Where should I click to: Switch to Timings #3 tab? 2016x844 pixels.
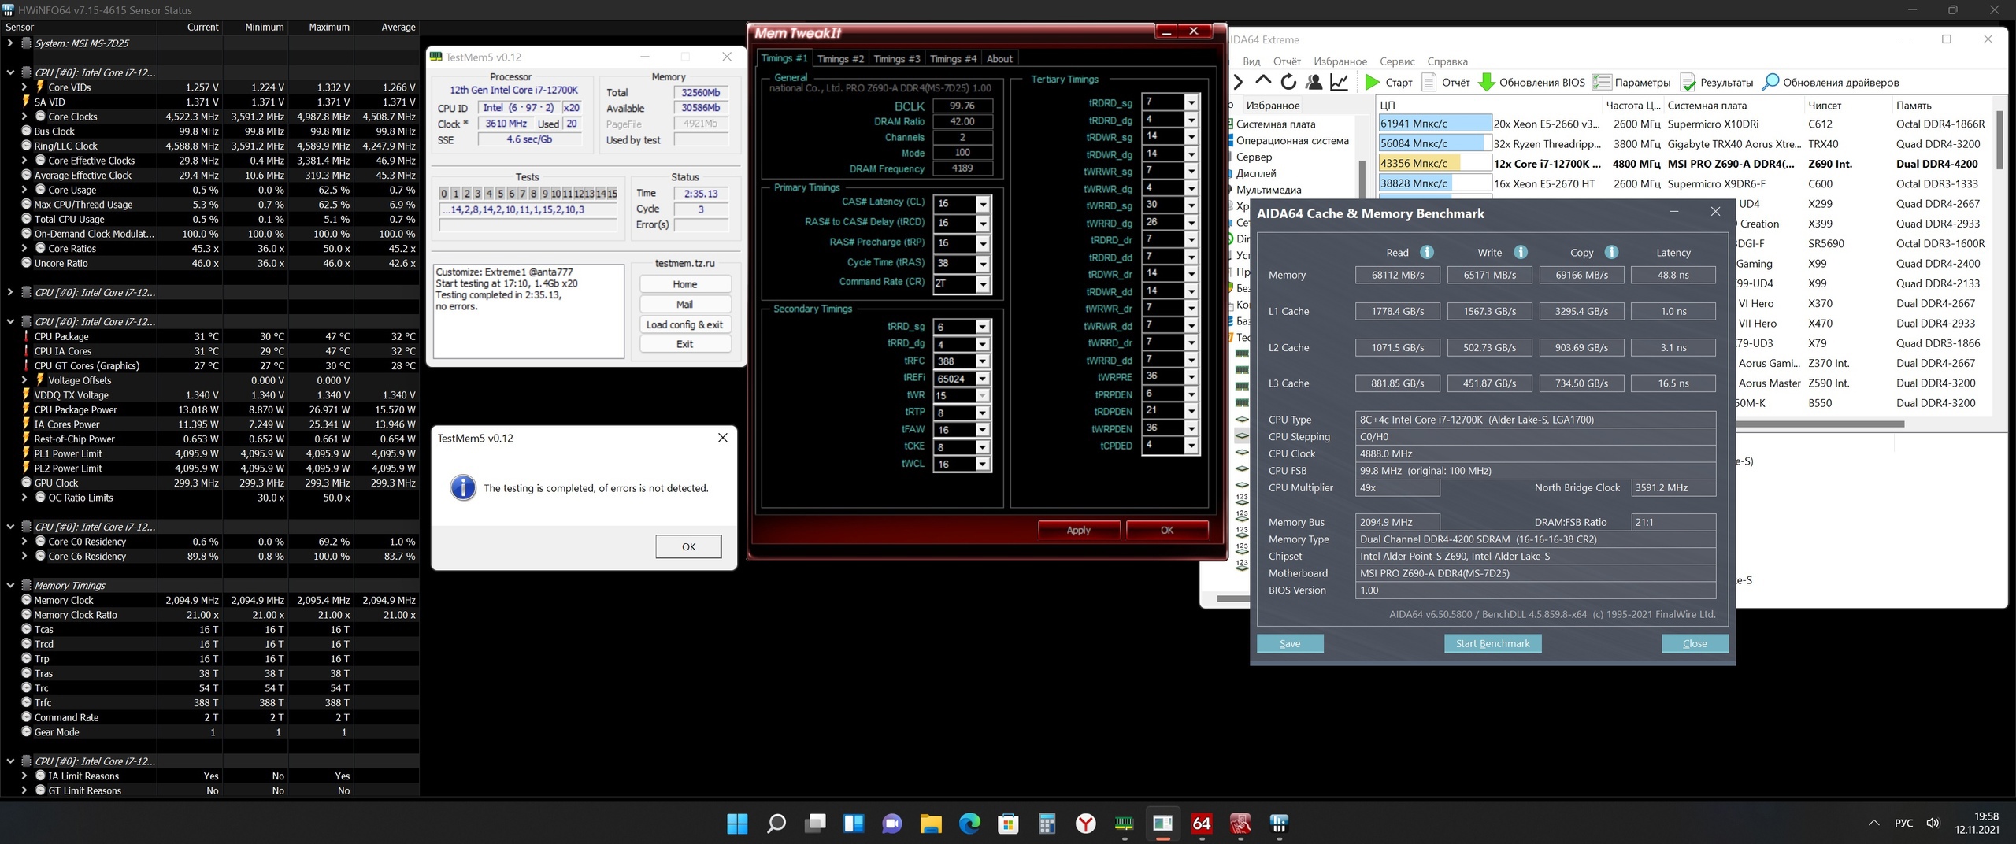coord(897,59)
